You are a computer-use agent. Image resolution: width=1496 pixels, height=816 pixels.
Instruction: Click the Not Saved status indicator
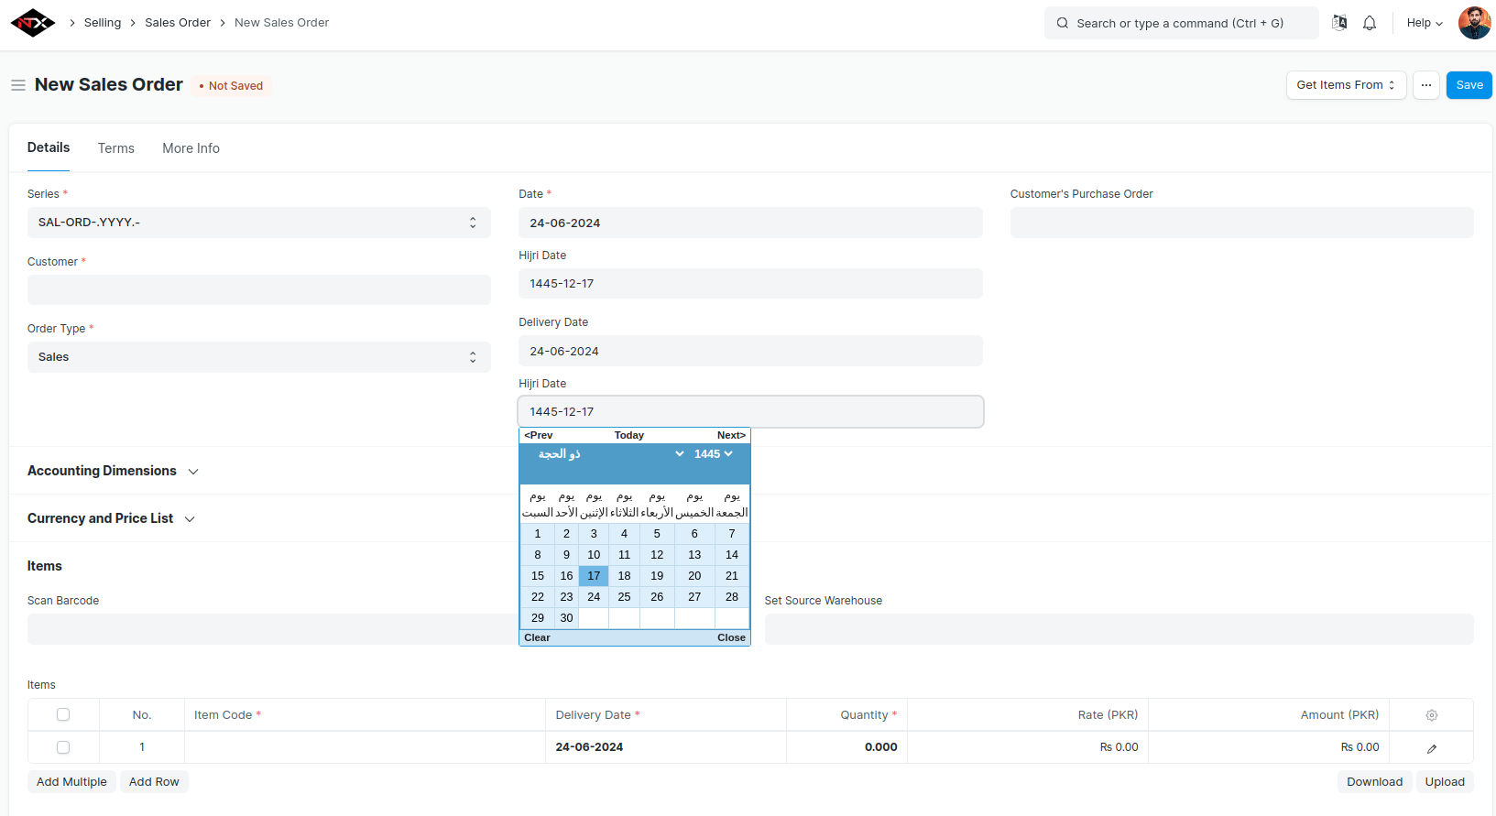point(231,86)
